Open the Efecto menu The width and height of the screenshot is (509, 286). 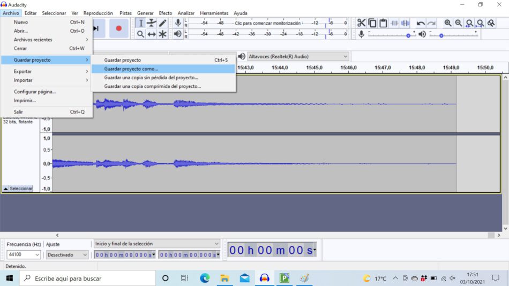(x=165, y=13)
